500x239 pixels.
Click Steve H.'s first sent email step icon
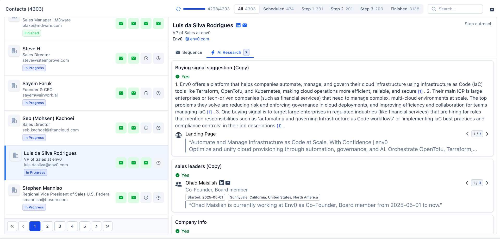coord(121,58)
